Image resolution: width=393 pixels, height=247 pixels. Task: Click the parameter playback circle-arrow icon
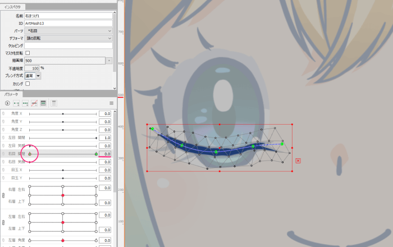click(7, 103)
